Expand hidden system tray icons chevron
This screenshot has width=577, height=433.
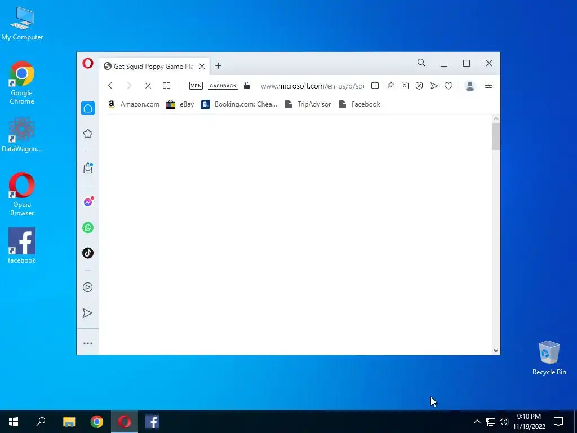click(x=477, y=422)
